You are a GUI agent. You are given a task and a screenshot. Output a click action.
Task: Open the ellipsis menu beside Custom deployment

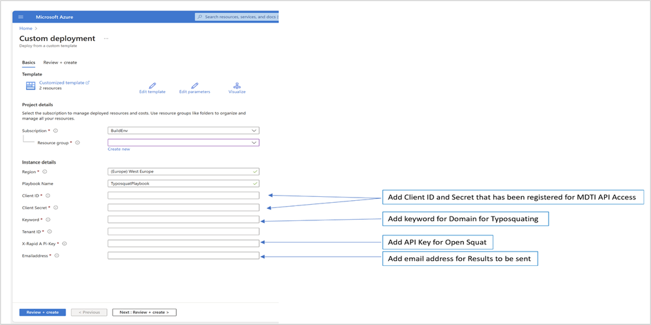click(x=106, y=38)
